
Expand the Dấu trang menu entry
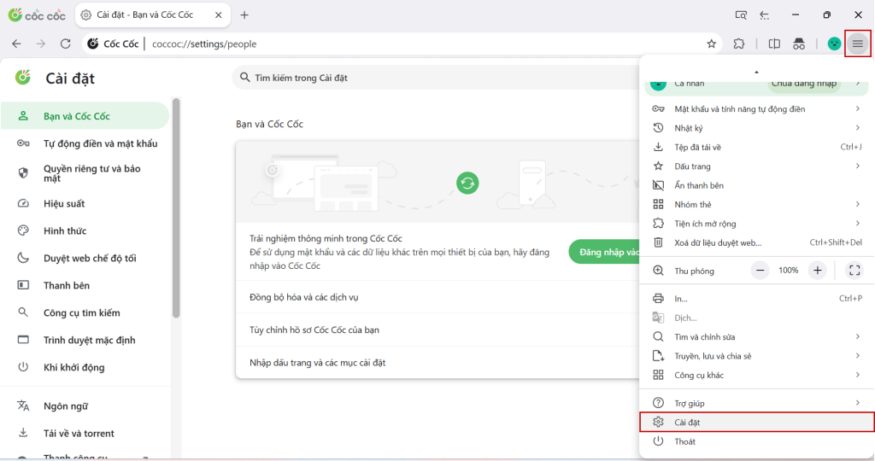point(757,166)
